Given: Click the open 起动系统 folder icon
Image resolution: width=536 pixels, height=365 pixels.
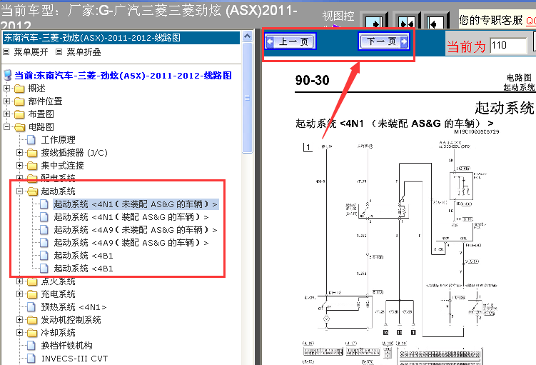Looking at the screenshot, I should point(33,191).
